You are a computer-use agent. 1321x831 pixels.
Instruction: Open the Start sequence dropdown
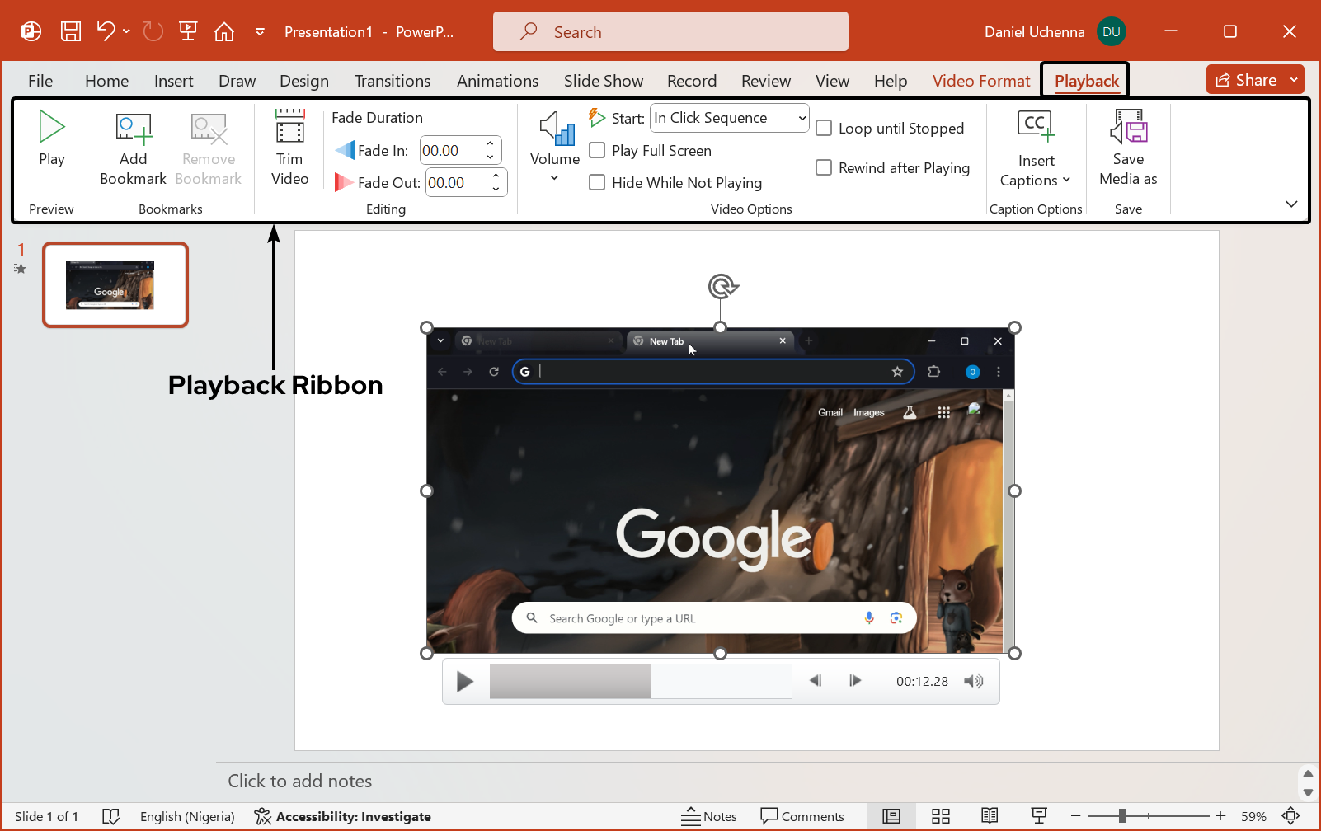pos(729,118)
